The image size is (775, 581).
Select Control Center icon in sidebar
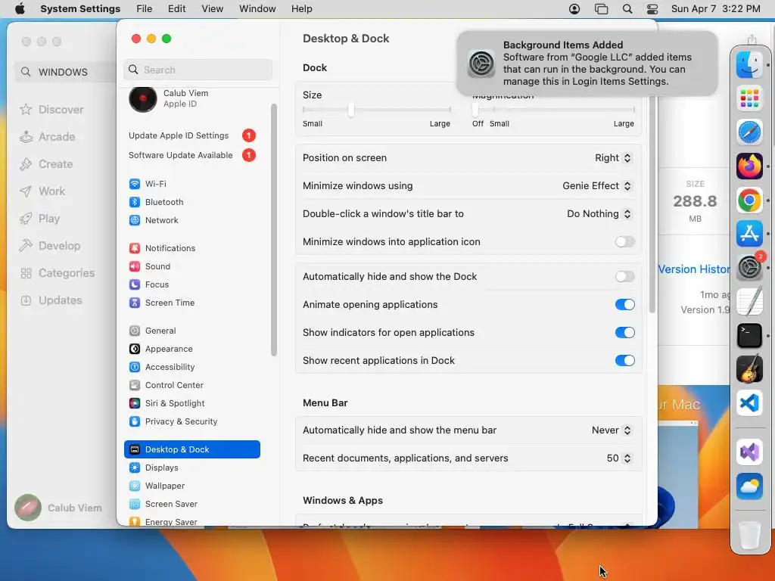(135, 385)
